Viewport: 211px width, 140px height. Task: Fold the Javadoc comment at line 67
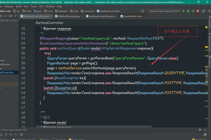(34, 112)
